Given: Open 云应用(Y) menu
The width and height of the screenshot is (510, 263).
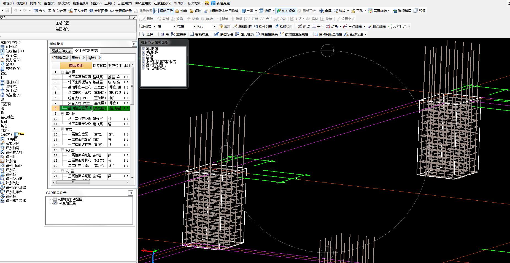Looking at the screenshot, I should pos(125,3).
